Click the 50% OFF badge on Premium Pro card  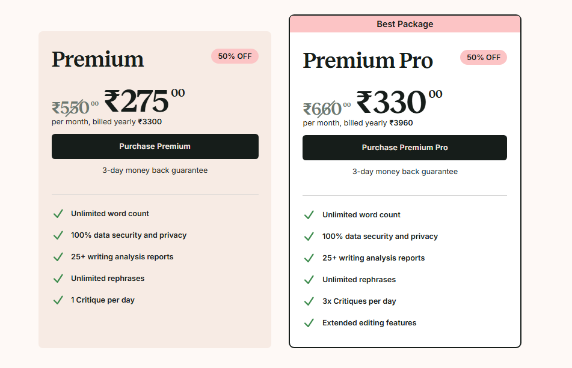(x=484, y=58)
